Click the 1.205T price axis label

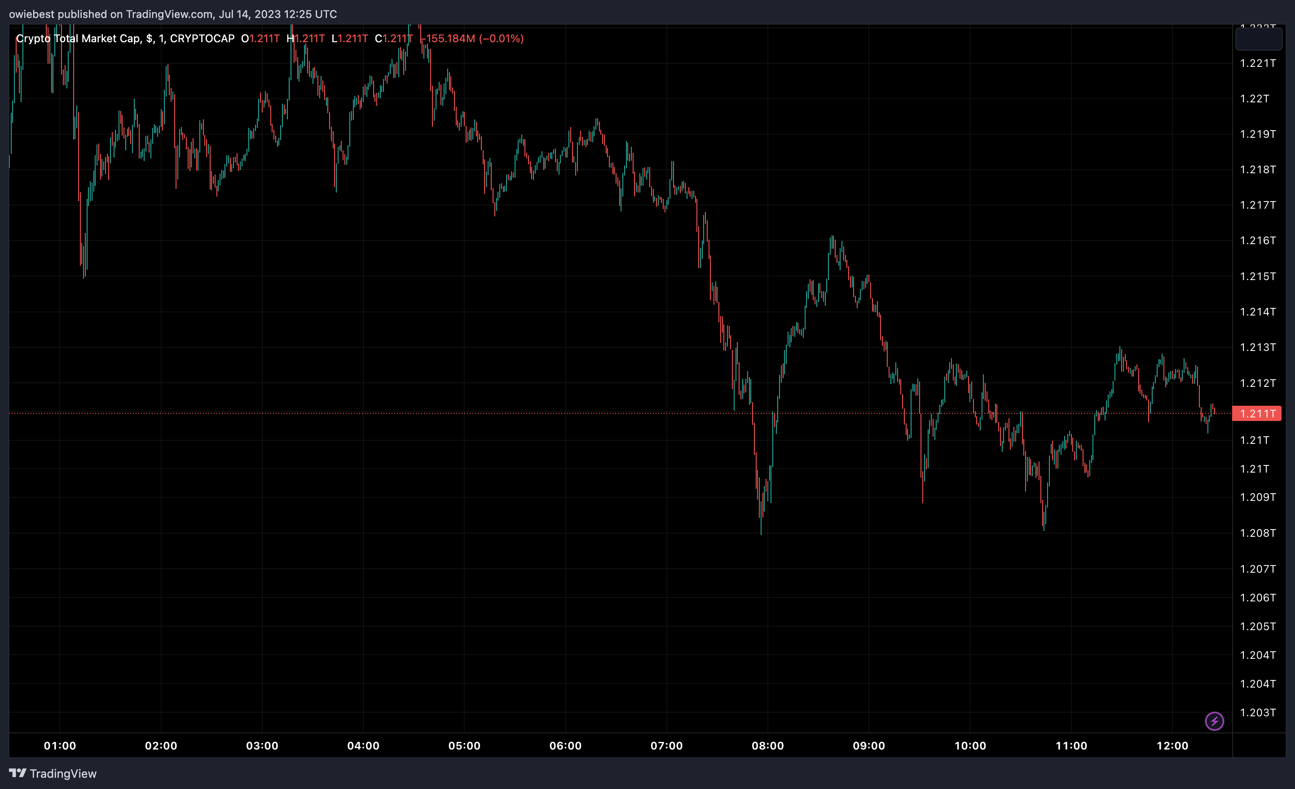click(1258, 626)
